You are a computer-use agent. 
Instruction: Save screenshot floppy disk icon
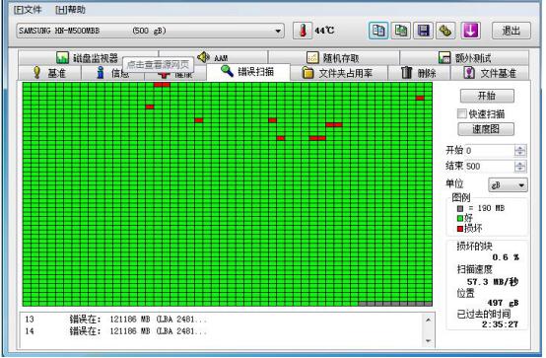(423, 31)
